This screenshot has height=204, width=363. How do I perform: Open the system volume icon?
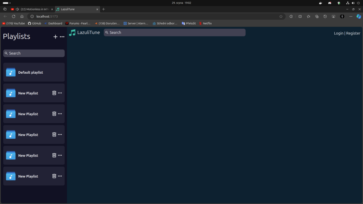(353, 3)
